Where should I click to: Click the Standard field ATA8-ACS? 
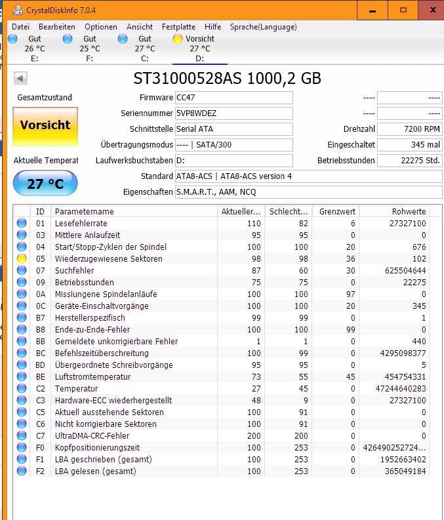[x=309, y=176]
